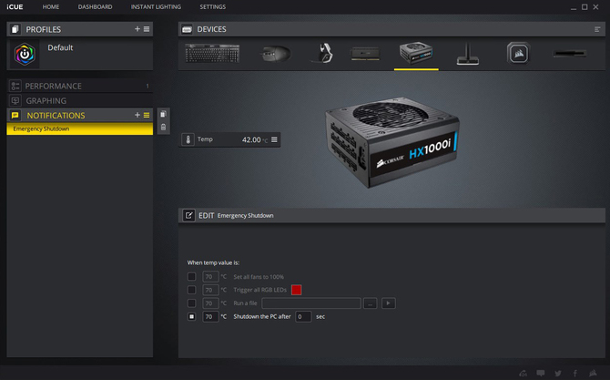The height and width of the screenshot is (380, 610).
Task: Click the Graphing section icon
Action: click(x=15, y=100)
